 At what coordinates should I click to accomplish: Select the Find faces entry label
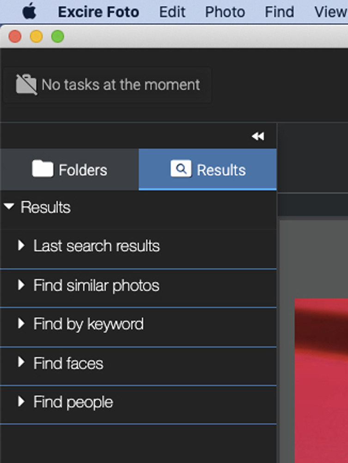(68, 363)
